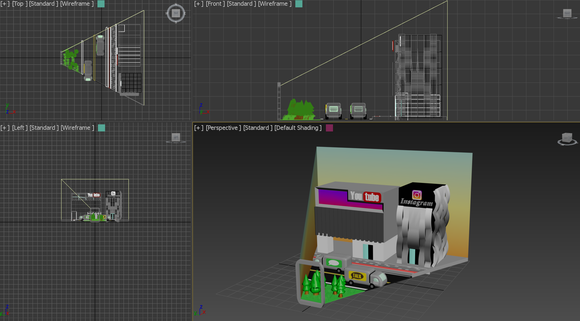
Task: Open [Standard] menu in Front viewport
Action: pyautogui.click(x=242, y=4)
